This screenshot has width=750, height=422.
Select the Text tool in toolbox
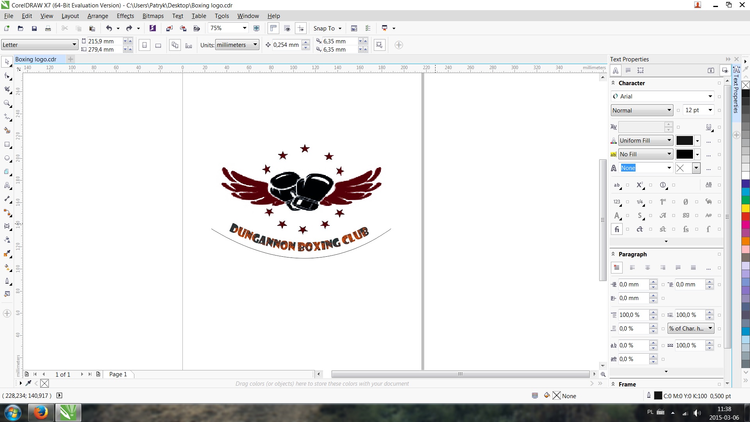point(7,186)
